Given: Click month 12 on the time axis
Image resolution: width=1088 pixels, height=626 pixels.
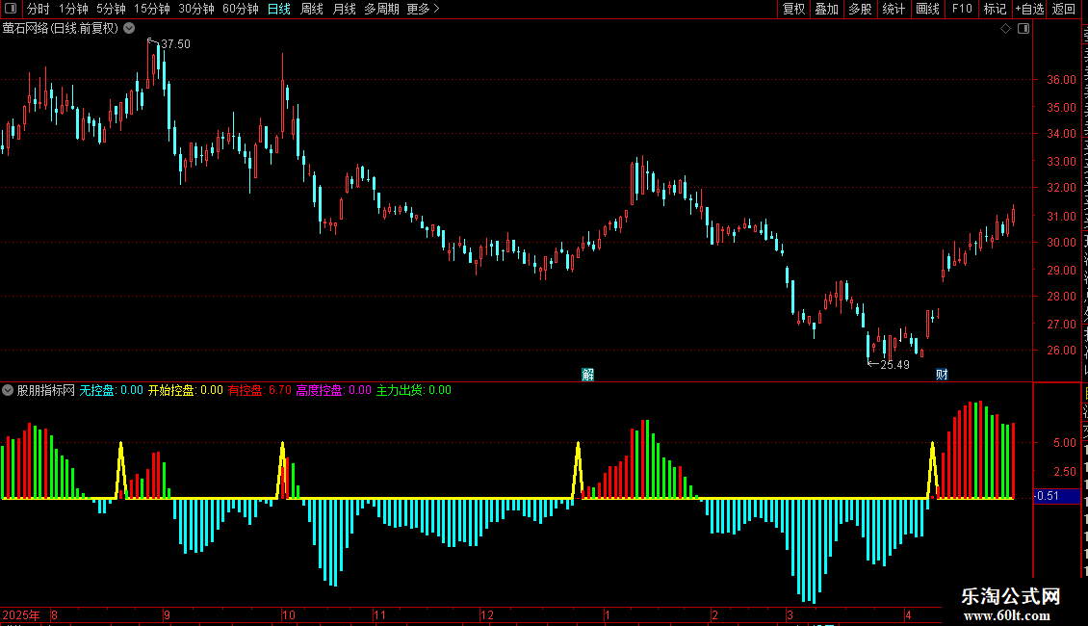Looking at the screenshot, I should (487, 614).
